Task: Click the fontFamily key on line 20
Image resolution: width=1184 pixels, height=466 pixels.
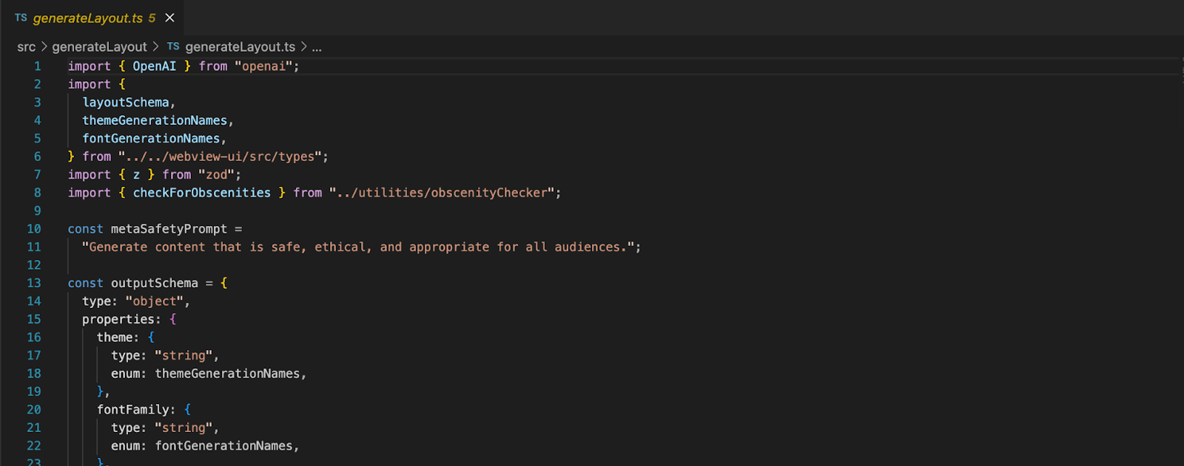Action: tap(133, 410)
